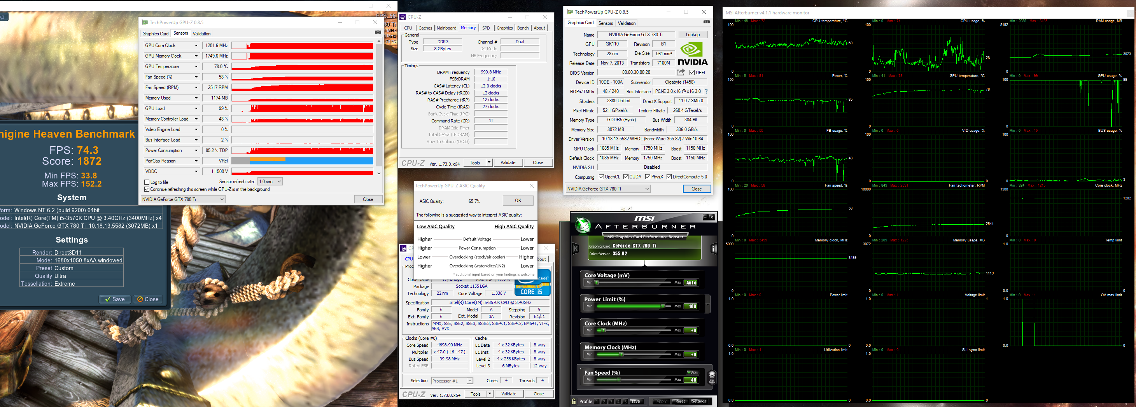Screen dimensions: 1136x407
Task: Click the CPU-Z Memory window title icon
Action: (403, 17)
